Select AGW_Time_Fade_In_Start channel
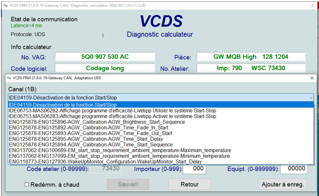This screenshot has height=196, width=319. [161, 128]
